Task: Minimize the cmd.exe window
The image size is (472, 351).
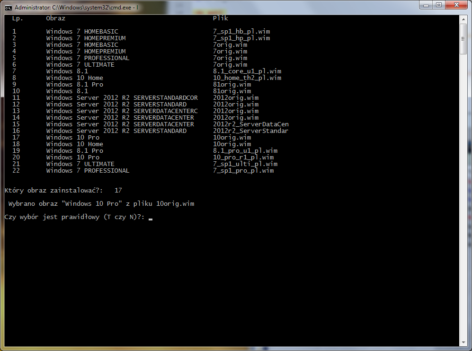Action: click(x=426, y=5)
